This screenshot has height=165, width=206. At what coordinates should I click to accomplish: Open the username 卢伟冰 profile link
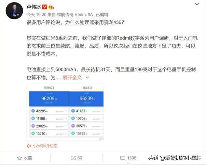click(34, 7)
